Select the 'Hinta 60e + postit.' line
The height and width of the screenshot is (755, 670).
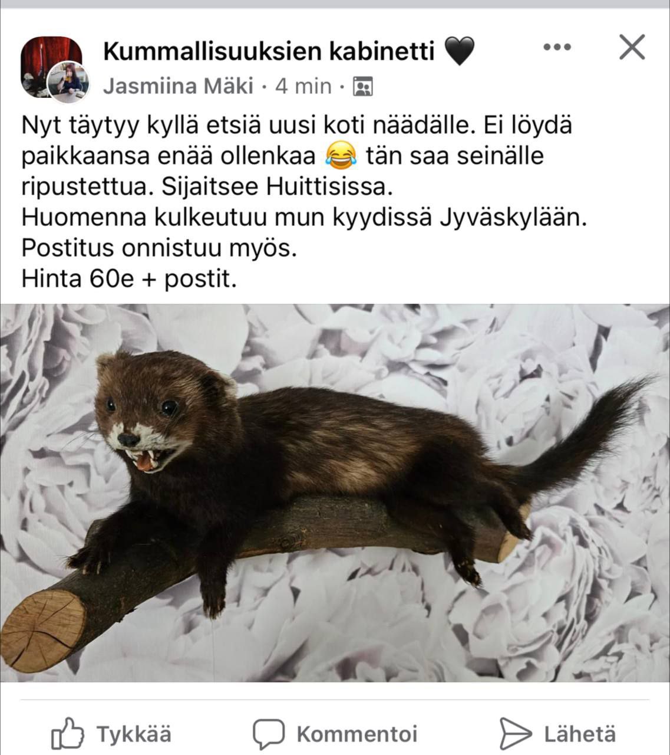tap(129, 278)
